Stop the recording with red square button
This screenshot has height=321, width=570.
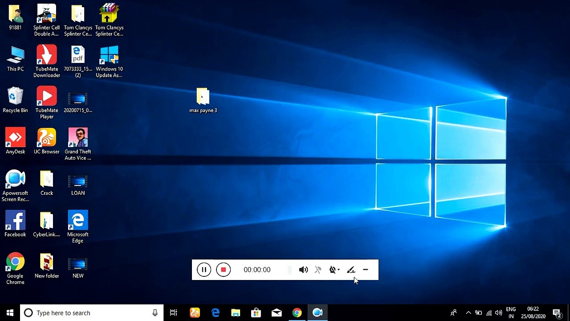click(224, 270)
